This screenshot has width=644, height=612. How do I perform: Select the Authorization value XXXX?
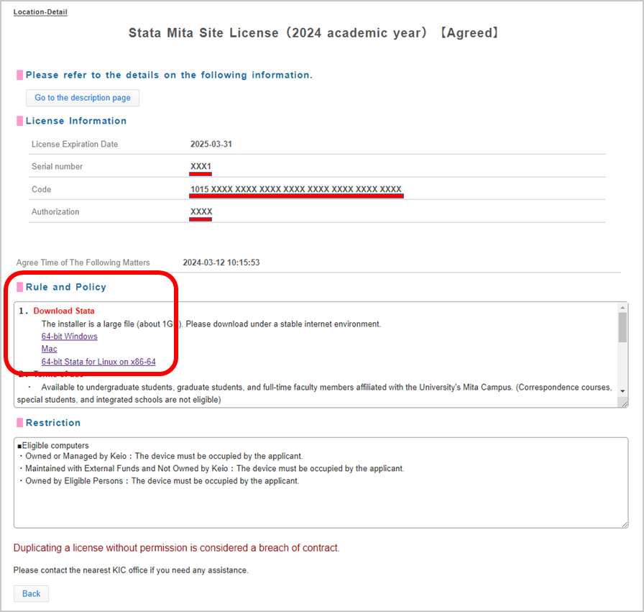click(x=201, y=211)
